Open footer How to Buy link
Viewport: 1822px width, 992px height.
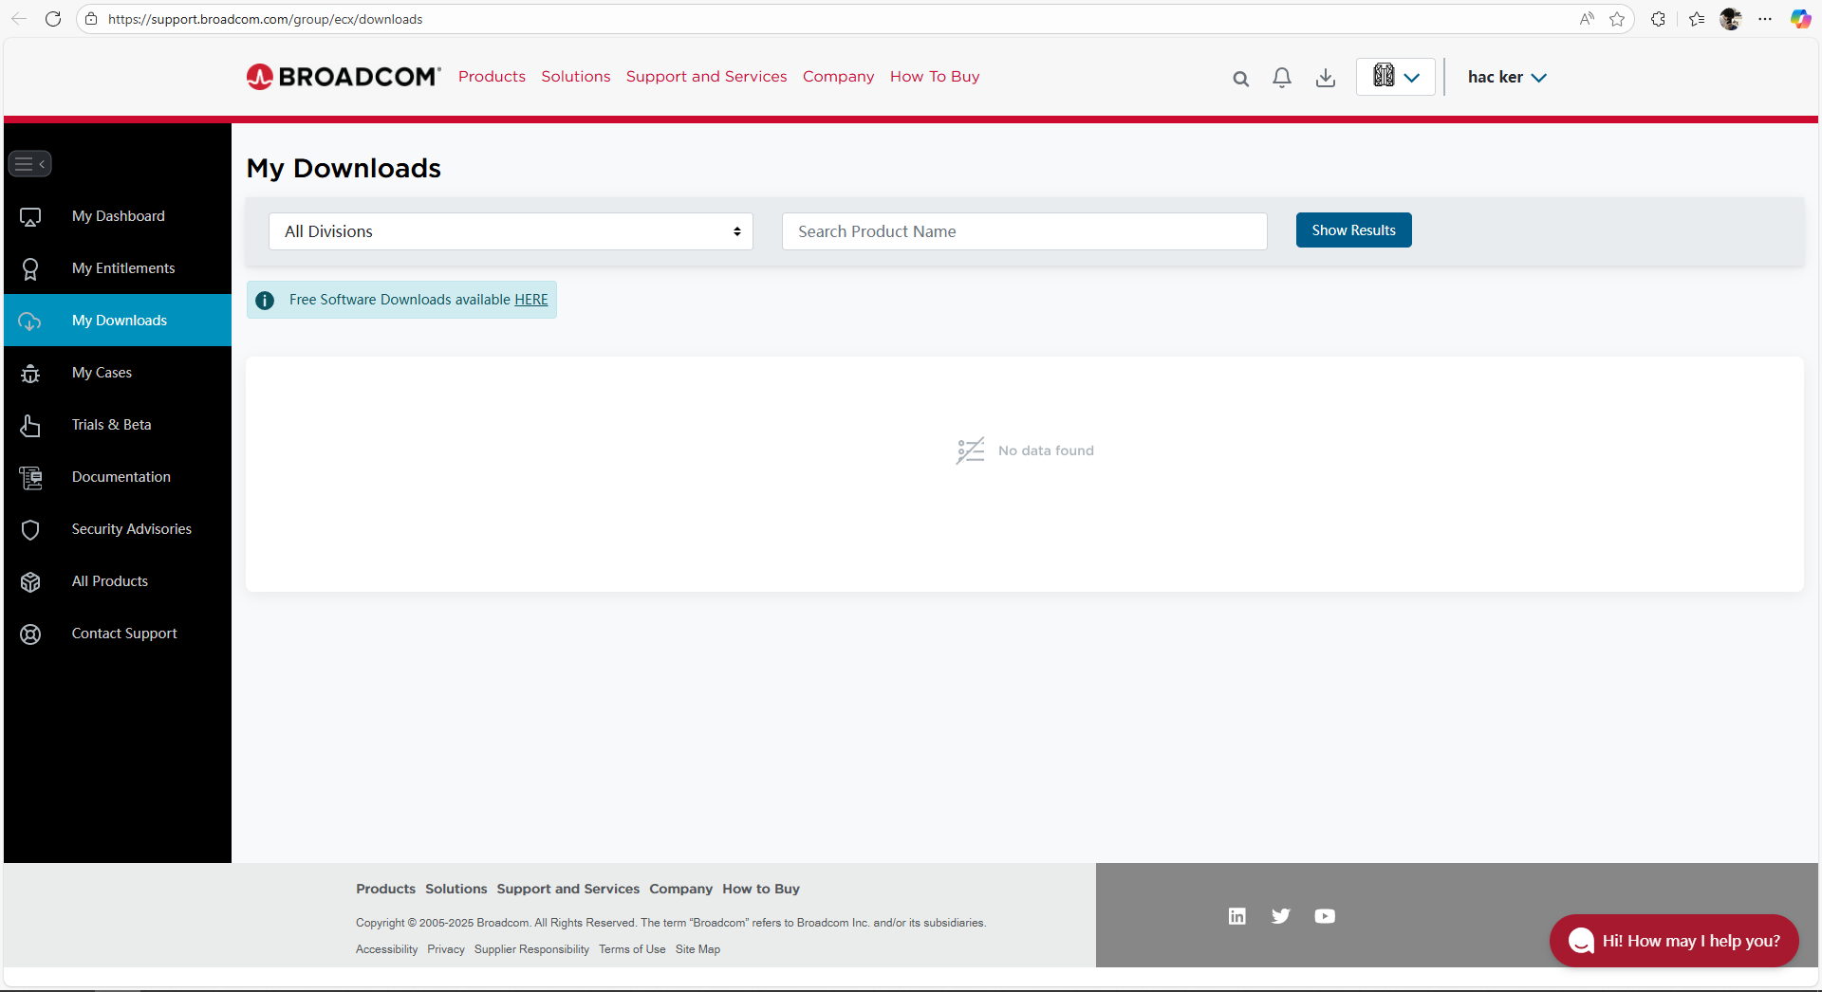tap(761, 890)
